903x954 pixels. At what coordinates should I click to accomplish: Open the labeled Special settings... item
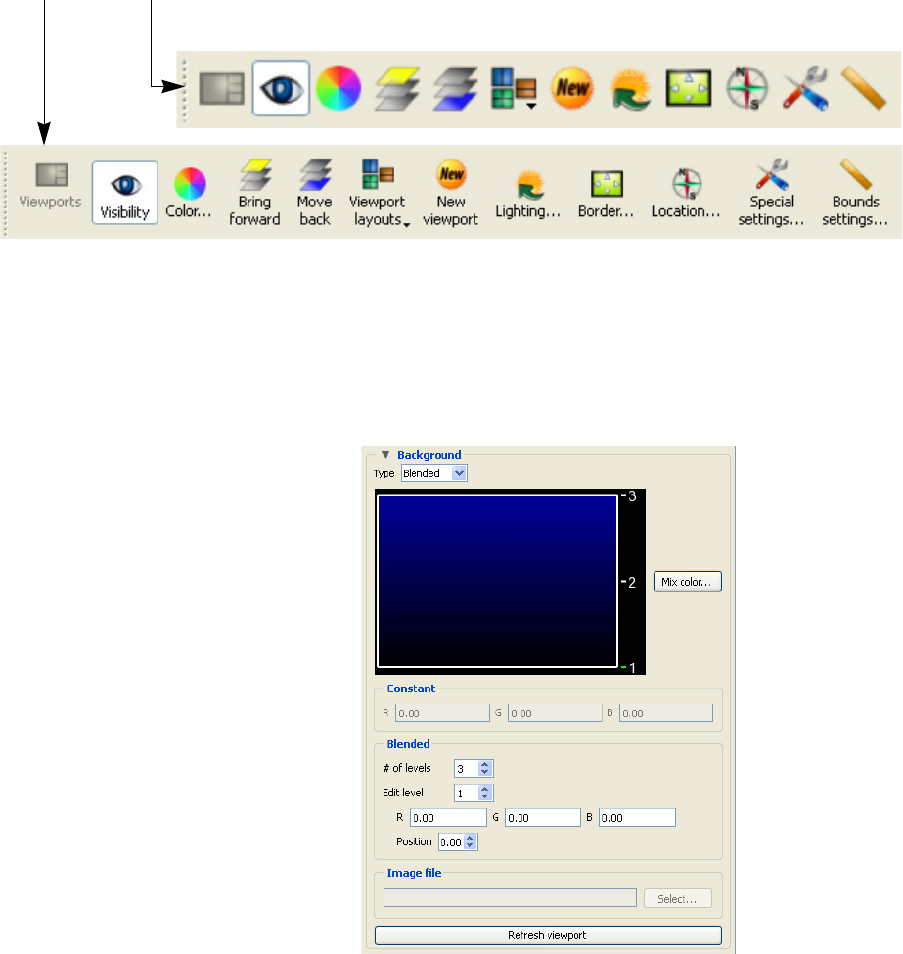772,192
